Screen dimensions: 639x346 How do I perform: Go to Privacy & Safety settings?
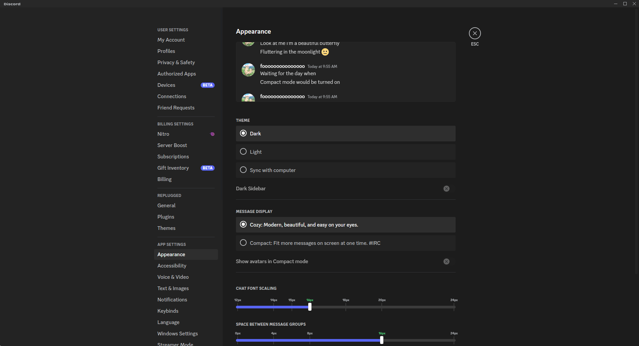pyautogui.click(x=186, y=63)
